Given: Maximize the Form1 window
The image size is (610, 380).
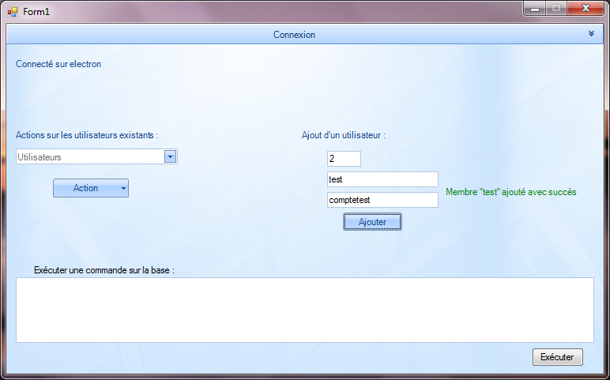Looking at the screenshot, I should 557,9.
